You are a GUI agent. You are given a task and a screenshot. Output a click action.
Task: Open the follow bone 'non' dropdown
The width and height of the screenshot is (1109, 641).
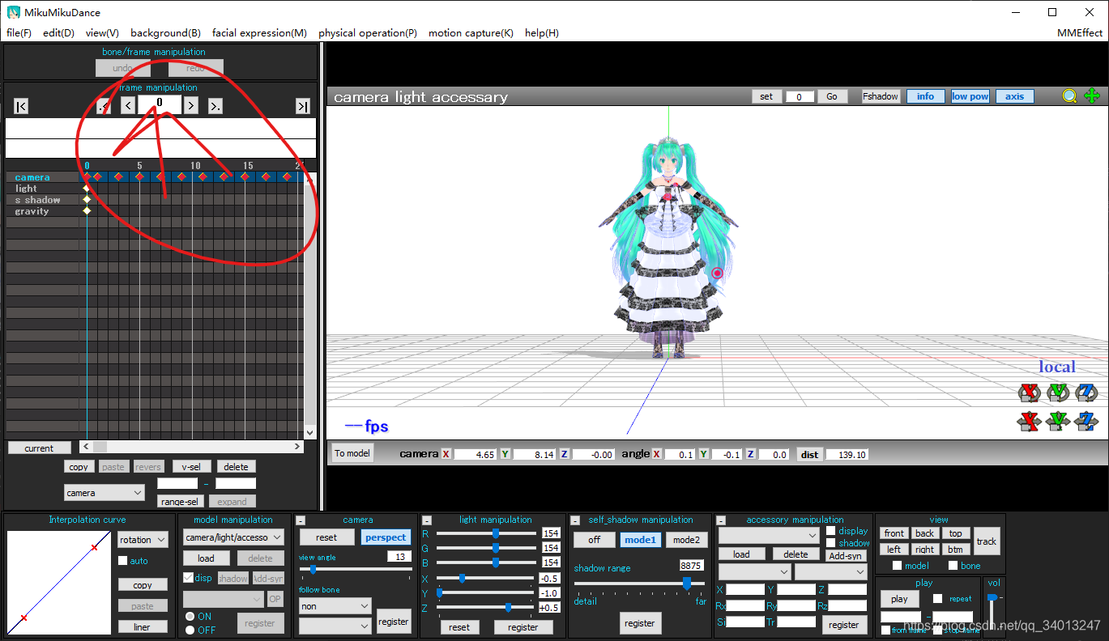[x=335, y=605]
